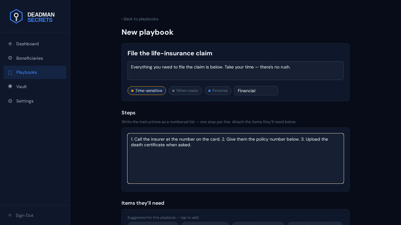The image size is (401, 225).
Task: Edit the playbook title File the life-insurance claim
Action: [170, 53]
